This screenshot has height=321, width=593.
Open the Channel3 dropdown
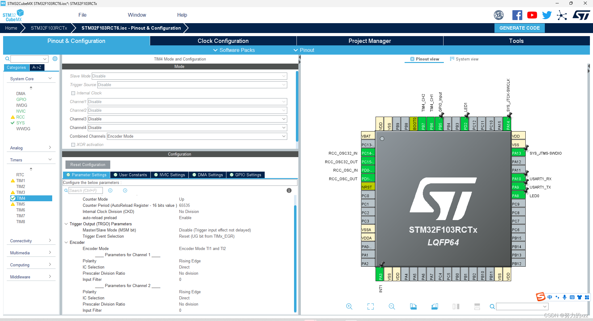click(187, 119)
